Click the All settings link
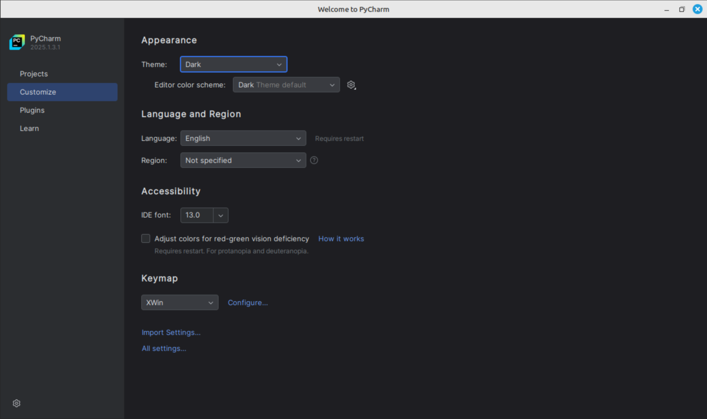 coord(163,348)
